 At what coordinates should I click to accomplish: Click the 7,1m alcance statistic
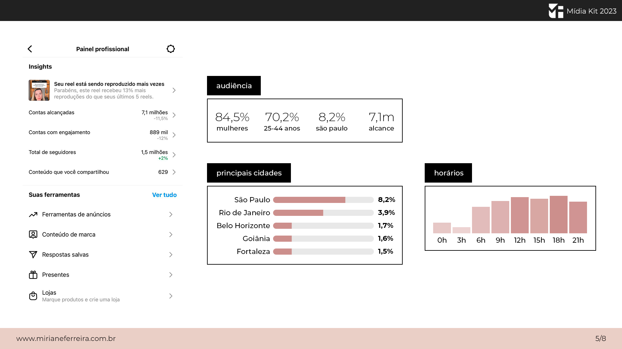(381, 122)
